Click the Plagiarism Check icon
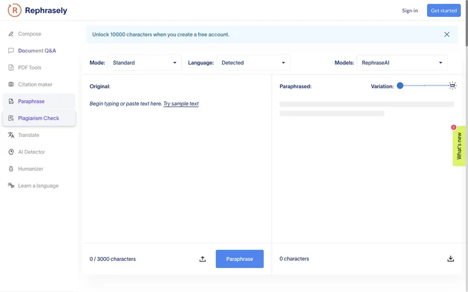468x292 pixels. (x=11, y=118)
